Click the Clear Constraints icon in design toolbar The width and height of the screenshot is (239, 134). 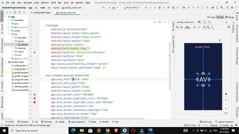[194, 27]
